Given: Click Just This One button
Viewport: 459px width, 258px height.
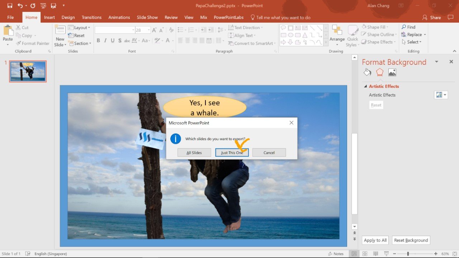Looking at the screenshot, I should pos(232,153).
